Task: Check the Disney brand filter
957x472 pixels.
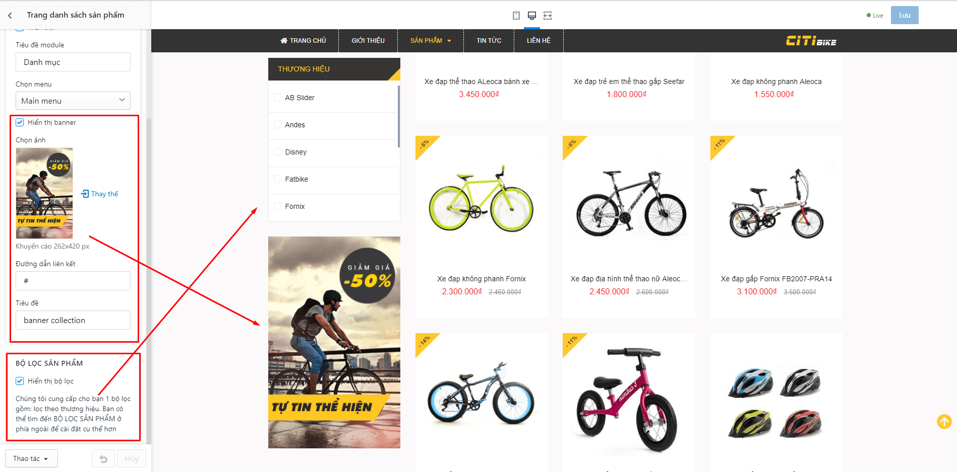Action: pyautogui.click(x=277, y=152)
